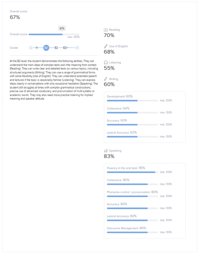Click the Listening headphones icon
This screenshot has height=256, width=200.
click(x=106, y=63)
